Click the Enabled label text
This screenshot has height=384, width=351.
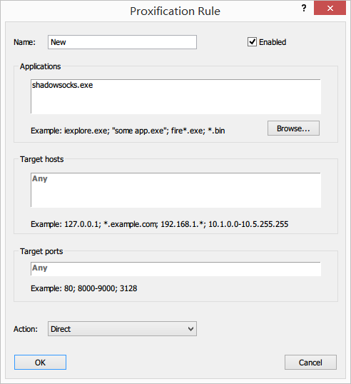pyautogui.click(x=273, y=42)
